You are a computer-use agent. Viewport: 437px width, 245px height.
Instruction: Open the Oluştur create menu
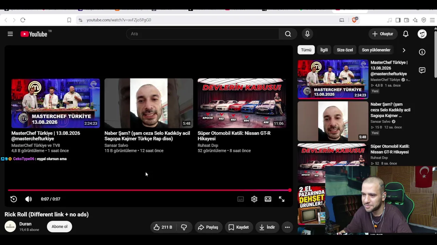382,34
